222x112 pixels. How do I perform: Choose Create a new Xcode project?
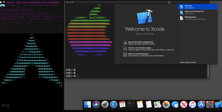click(x=149, y=49)
